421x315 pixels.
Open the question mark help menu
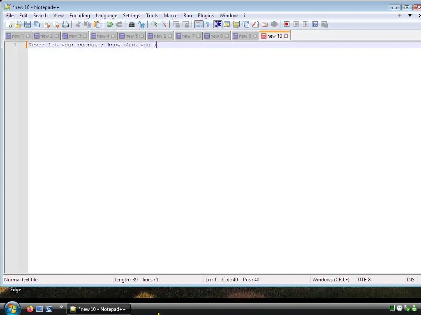(244, 16)
